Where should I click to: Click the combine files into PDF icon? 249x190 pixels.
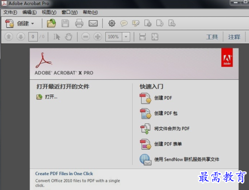tap(145, 129)
